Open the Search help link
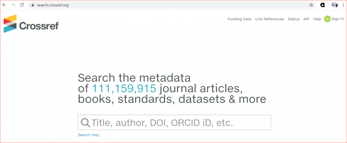The image size is (347, 143). click(88, 135)
